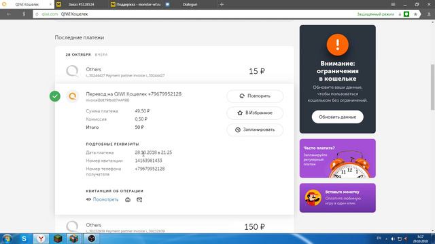Open the Часто платите? banner
435x244 pixels.
coord(337,159)
